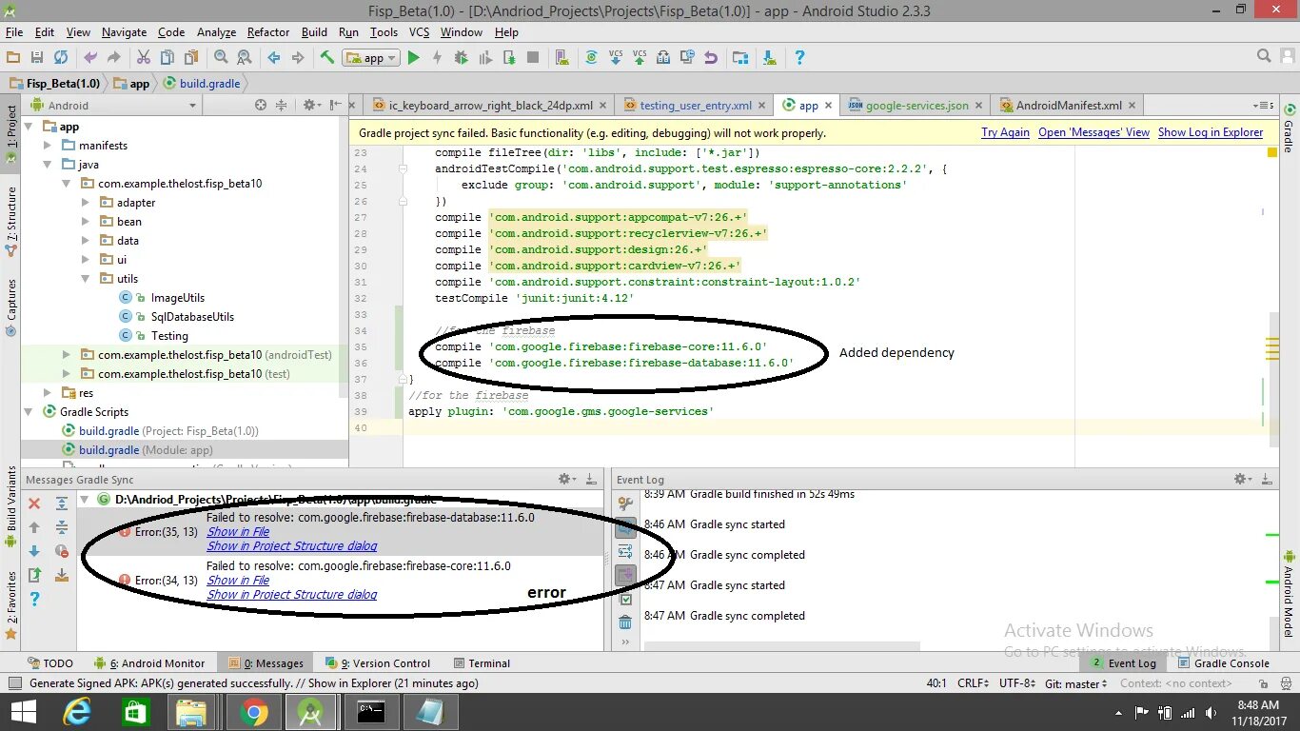Screen dimensions: 1300x731
Task: Toggle the Build Variants tool window
Action: pyautogui.click(x=11, y=504)
